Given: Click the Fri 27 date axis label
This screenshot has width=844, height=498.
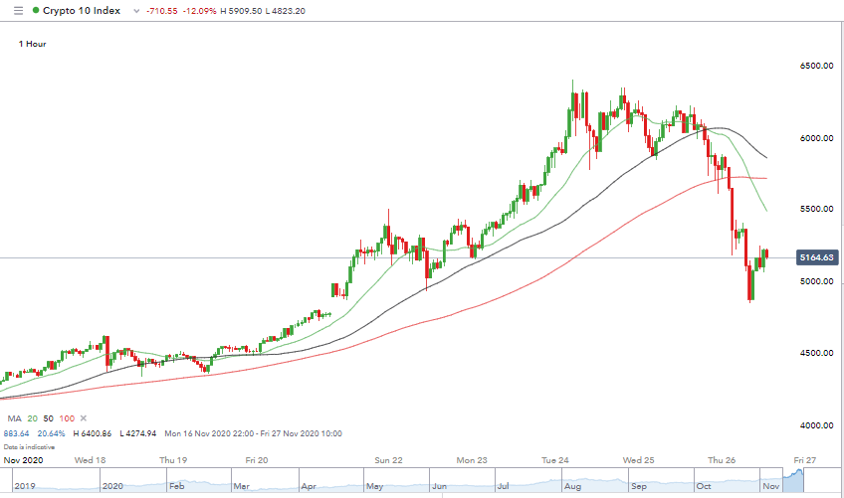Looking at the screenshot, I should (805, 460).
